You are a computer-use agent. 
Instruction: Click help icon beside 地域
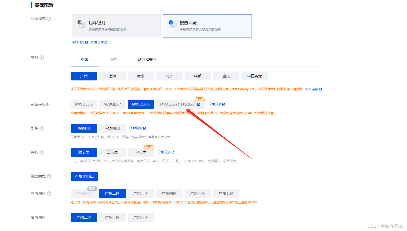[42, 57]
